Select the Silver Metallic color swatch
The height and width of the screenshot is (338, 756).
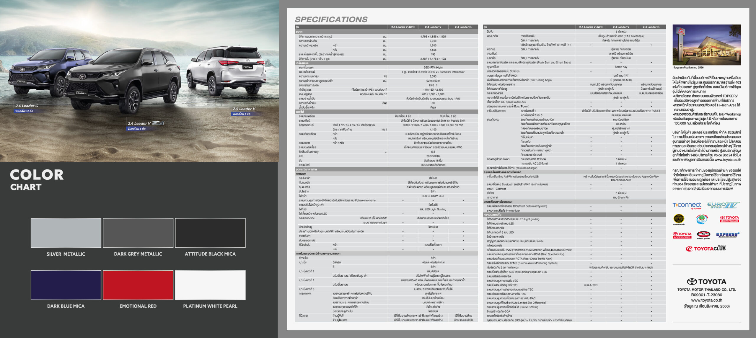66,233
